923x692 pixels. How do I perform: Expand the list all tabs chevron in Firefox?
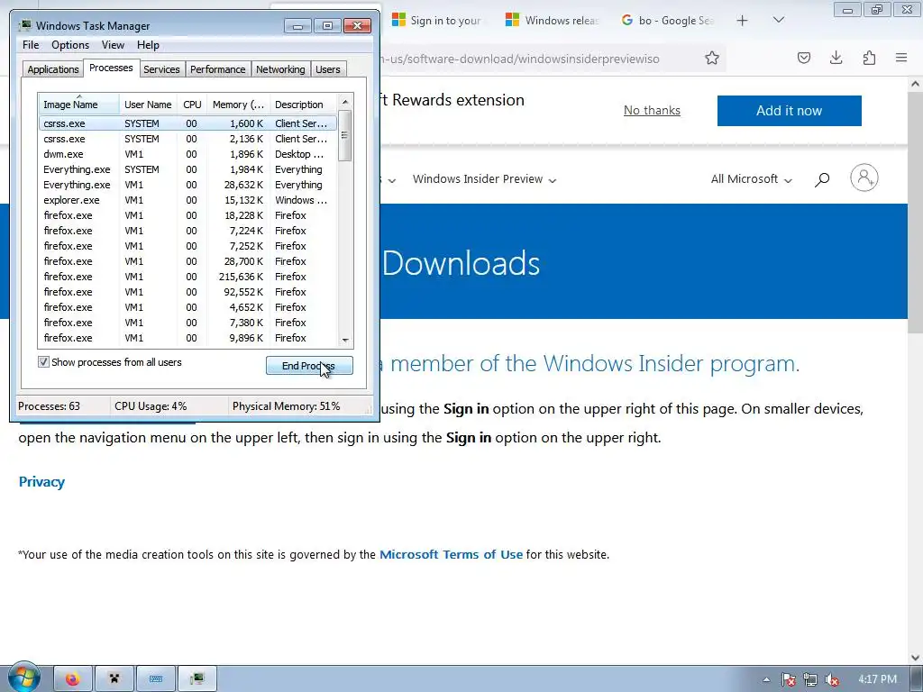778,20
